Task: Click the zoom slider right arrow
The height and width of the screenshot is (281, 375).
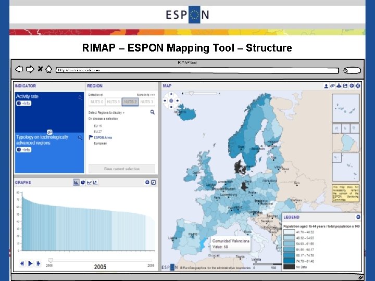Action: point(219,94)
